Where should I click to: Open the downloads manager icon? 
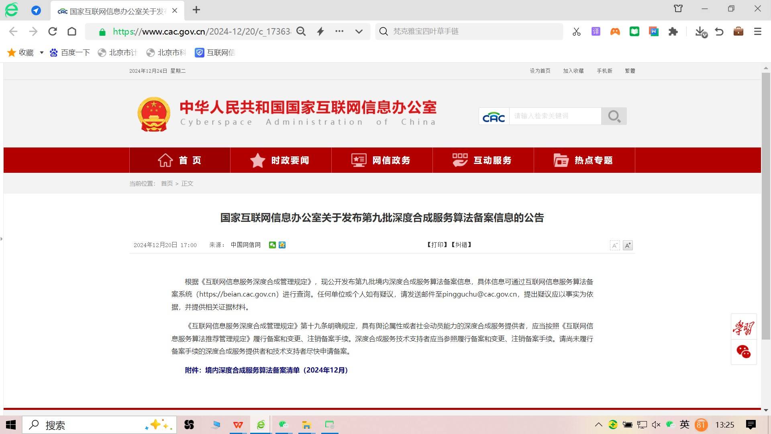tap(700, 31)
